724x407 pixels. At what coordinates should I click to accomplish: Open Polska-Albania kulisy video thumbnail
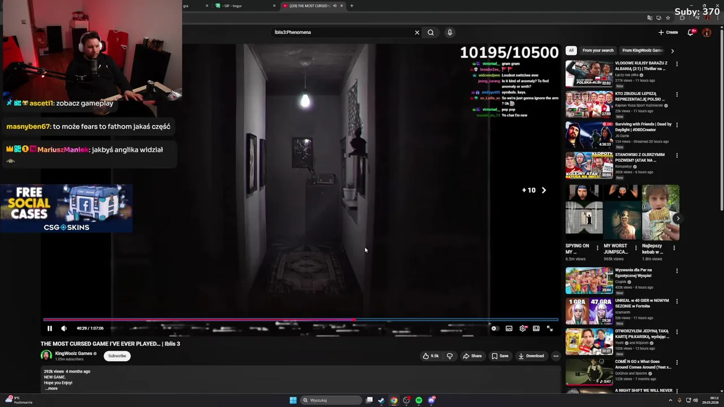589,73
